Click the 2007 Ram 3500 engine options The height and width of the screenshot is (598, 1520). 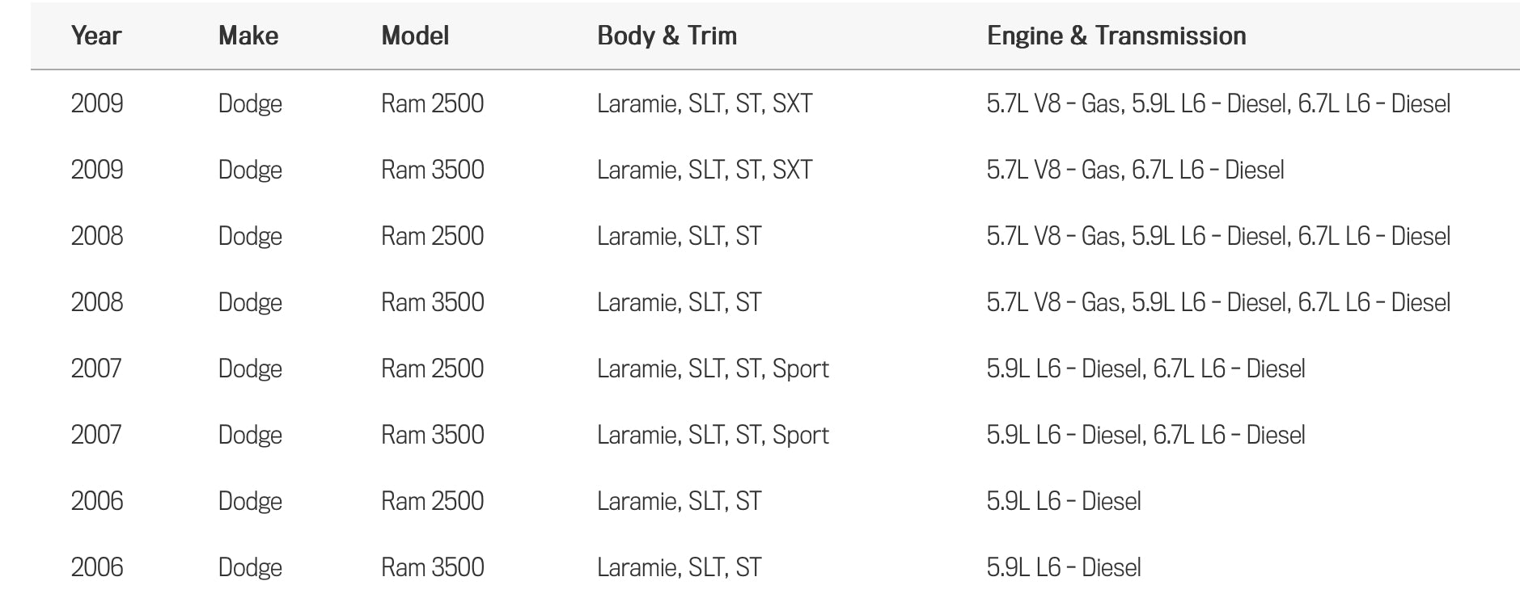(1145, 435)
